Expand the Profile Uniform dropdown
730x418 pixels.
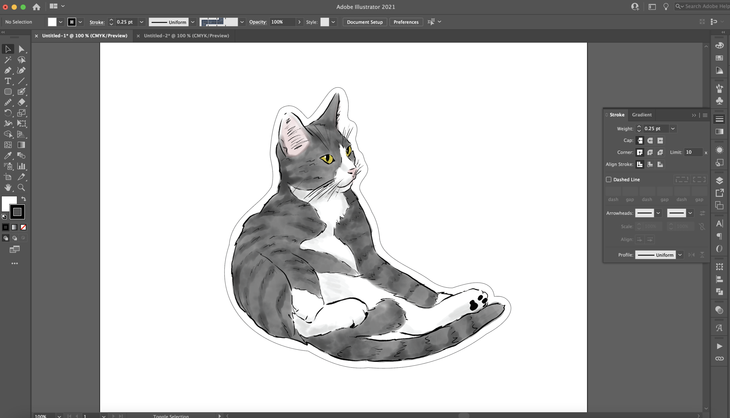pyautogui.click(x=680, y=255)
